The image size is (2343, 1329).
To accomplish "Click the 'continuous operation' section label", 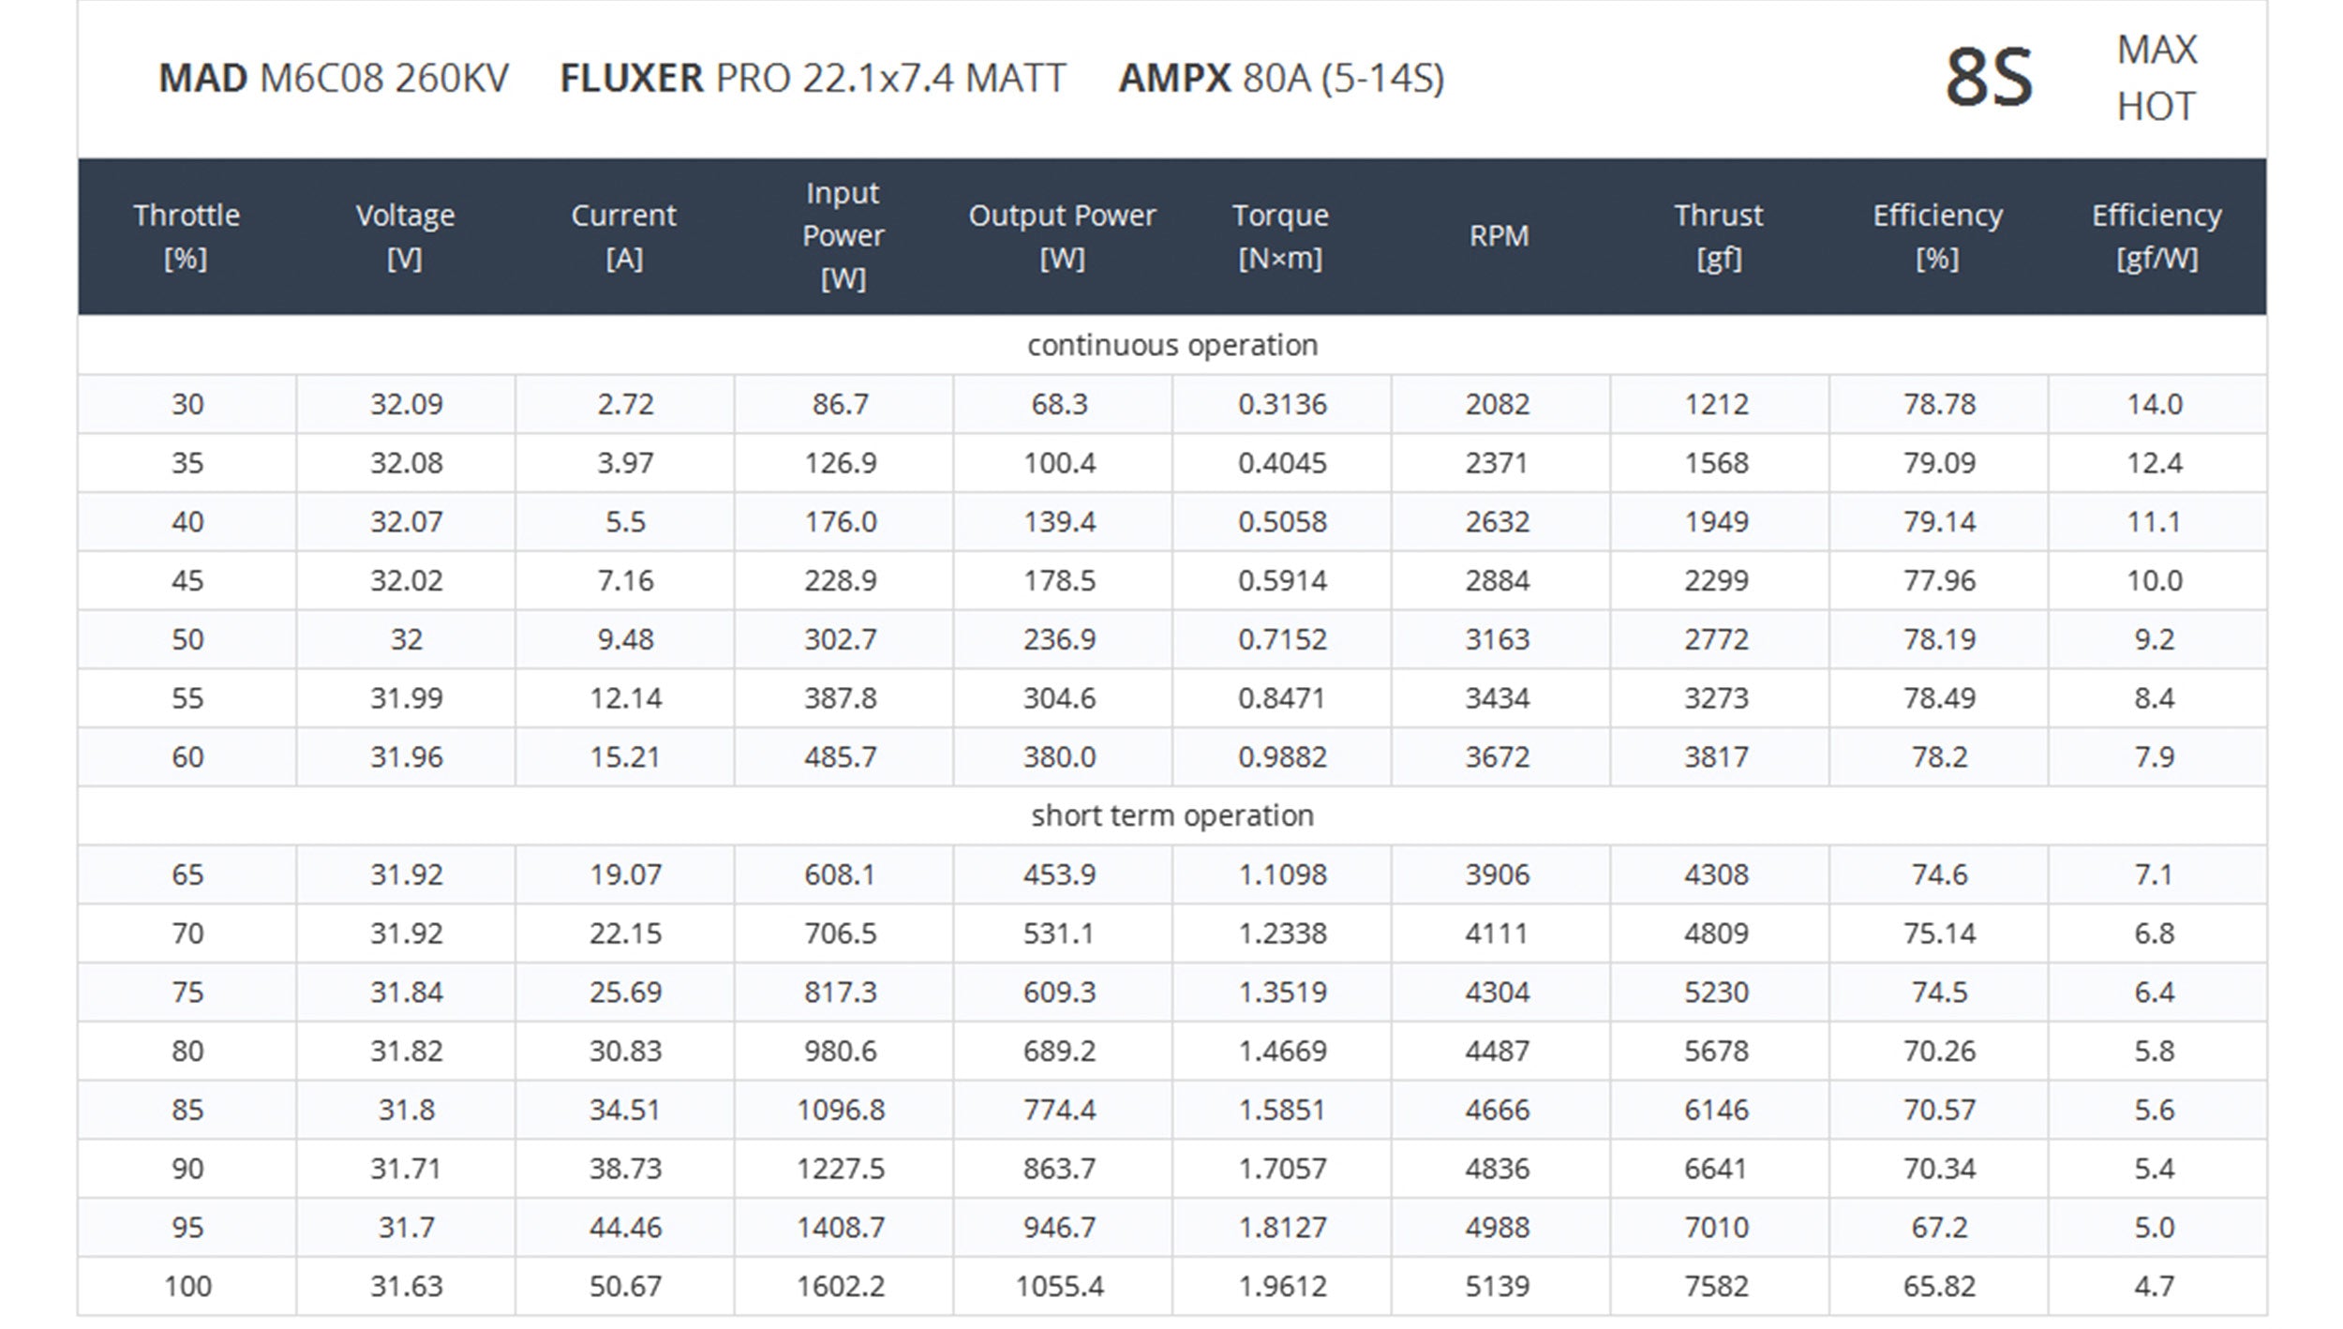I will (1171, 345).
